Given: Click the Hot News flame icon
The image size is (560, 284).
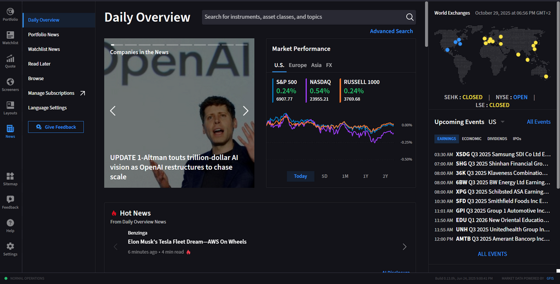Looking at the screenshot, I should click(114, 214).
